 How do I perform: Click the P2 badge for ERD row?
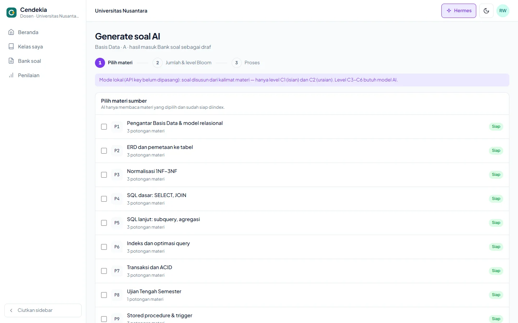click(x=117, y=151)
